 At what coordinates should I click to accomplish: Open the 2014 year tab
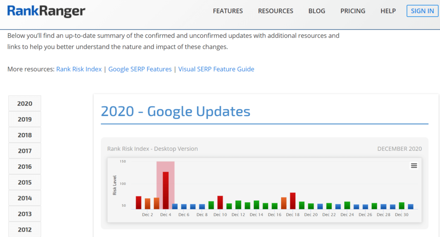[24, 198]
